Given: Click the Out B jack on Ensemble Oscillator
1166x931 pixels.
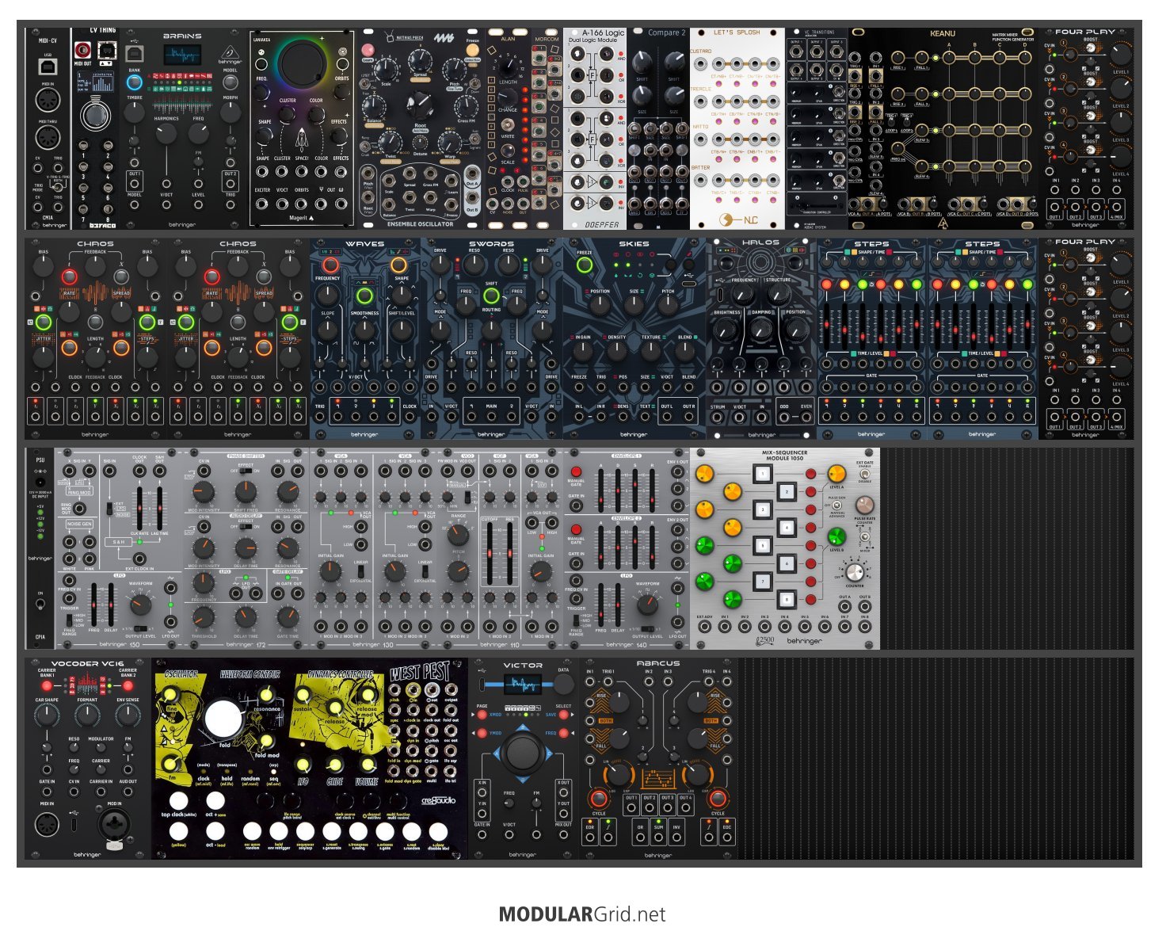Looking at the screenshot, I should [x=473, y=199].
